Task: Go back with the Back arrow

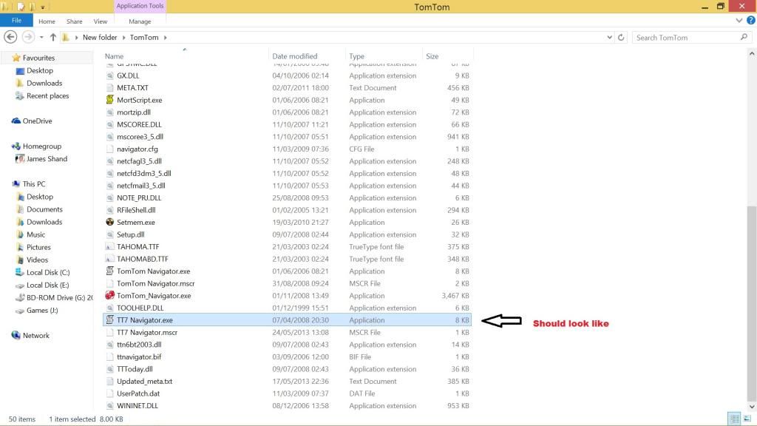Action: click(10, 37)
